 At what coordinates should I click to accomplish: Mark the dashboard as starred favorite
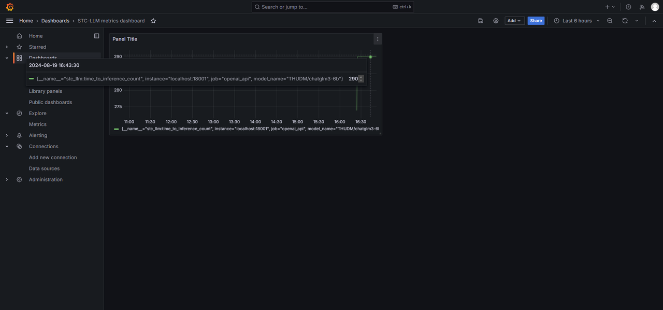point(153,21)
